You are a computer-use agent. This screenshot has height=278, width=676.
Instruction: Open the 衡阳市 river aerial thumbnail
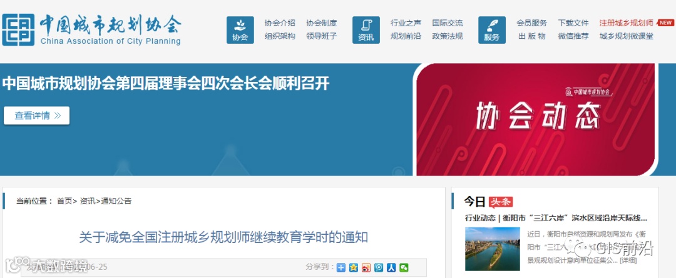tap(493, 249)
